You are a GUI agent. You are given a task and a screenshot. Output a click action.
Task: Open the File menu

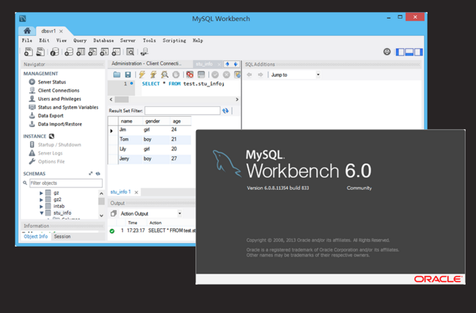click(x=27, y=41)
